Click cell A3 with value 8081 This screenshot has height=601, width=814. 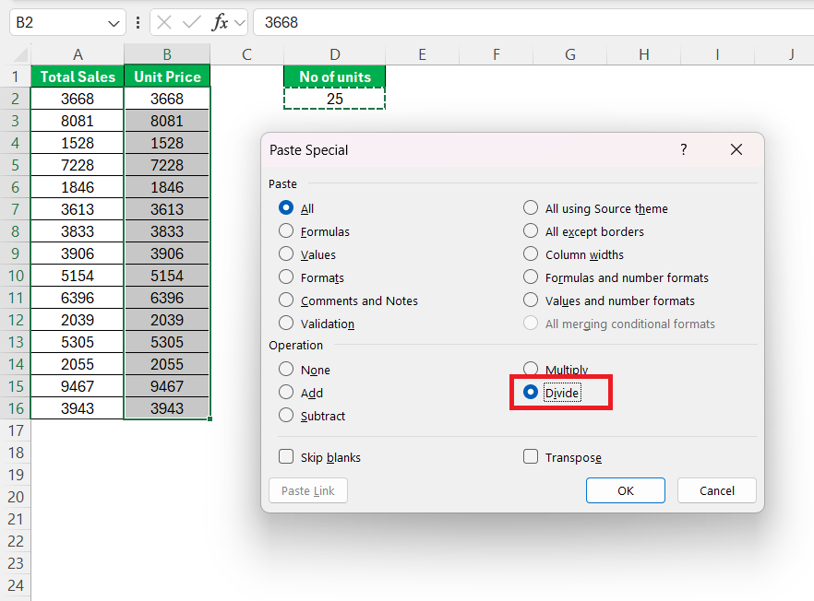[78, 121]
